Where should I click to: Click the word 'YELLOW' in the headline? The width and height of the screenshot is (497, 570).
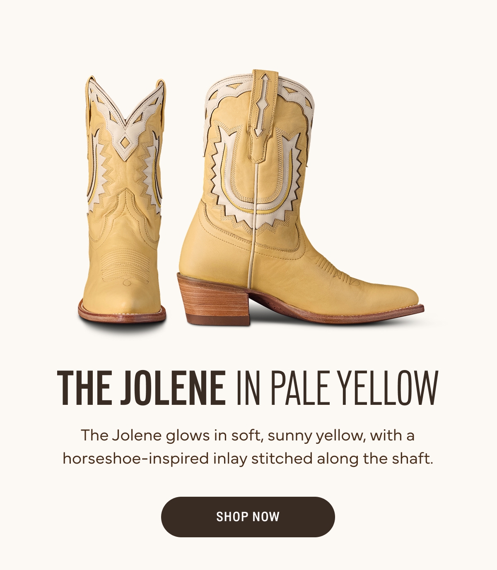pyautogui.click(x=388, y=387)
